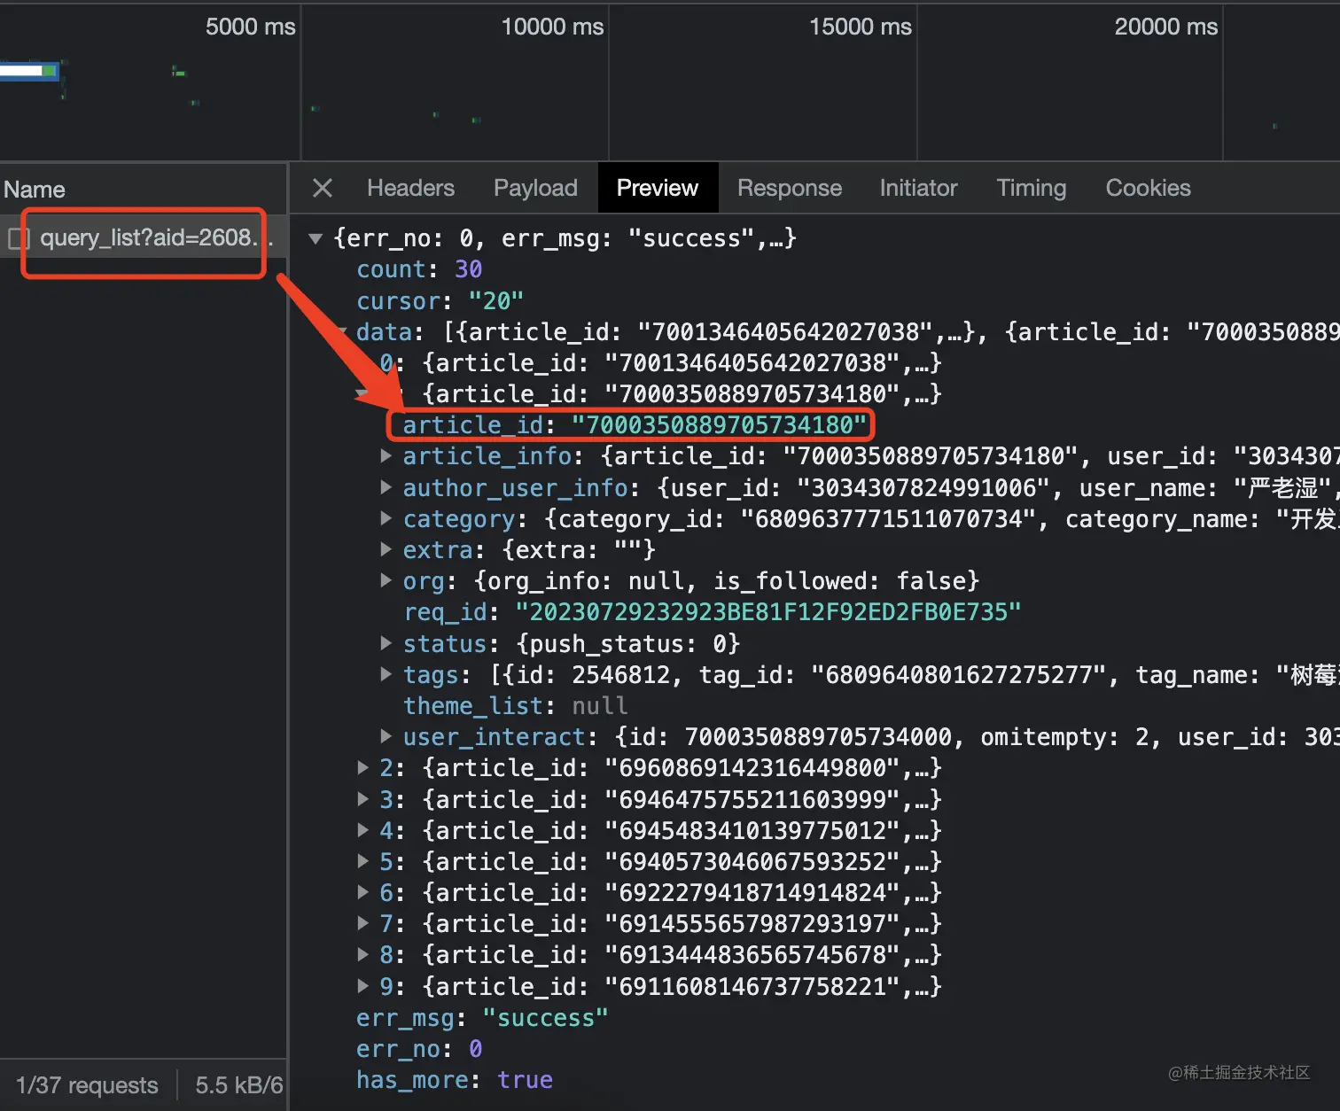
Task: Open the Headers tab
Action: pyautogui.click(x=410, y=188)
